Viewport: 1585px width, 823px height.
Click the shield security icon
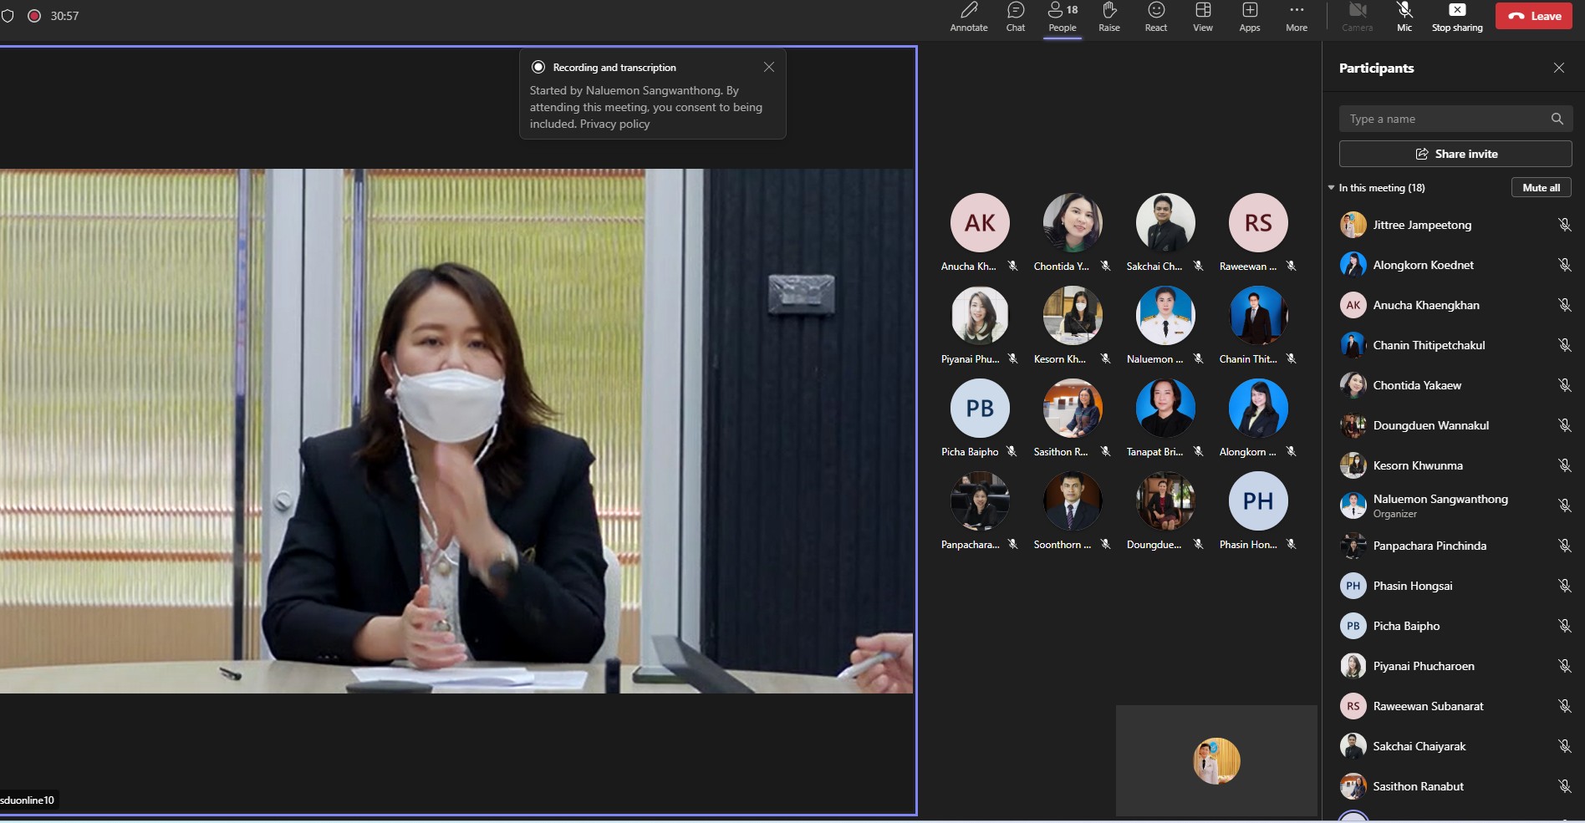pos(8,16)
